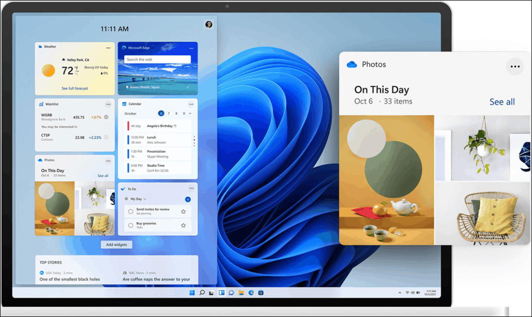The image size is (532, 317).
Task: Click See full forecast link
Action: (74, 88)
